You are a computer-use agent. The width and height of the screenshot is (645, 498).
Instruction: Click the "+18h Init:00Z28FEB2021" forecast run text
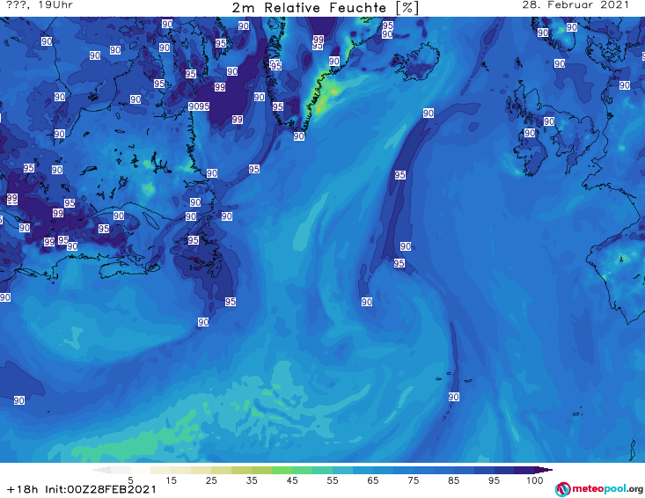(x=82, y=489)
